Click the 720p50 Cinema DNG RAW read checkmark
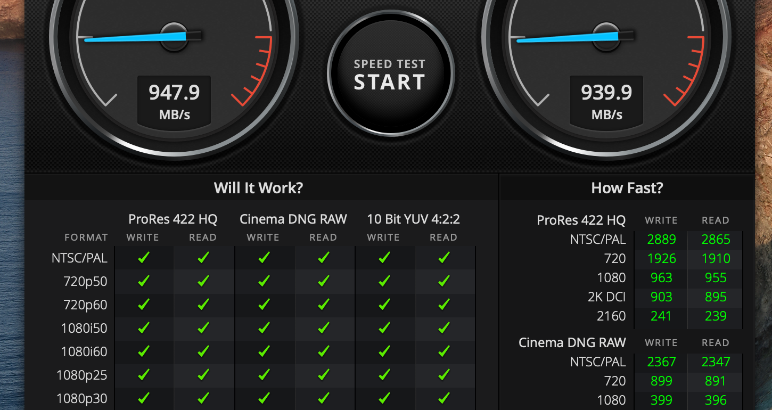This screenshot has width=772, height=410. (x=324, y=282)
